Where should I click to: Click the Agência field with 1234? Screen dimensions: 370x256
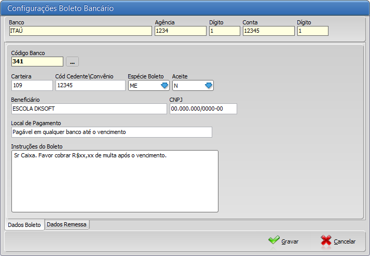[x=181, y=31]
